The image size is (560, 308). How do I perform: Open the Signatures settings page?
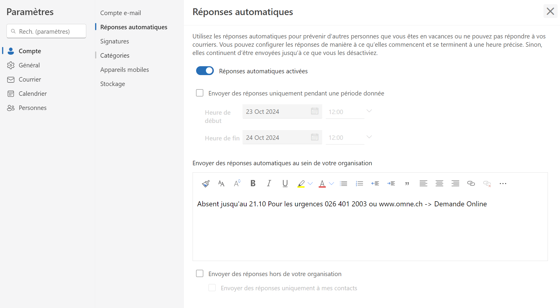[115, 41]
